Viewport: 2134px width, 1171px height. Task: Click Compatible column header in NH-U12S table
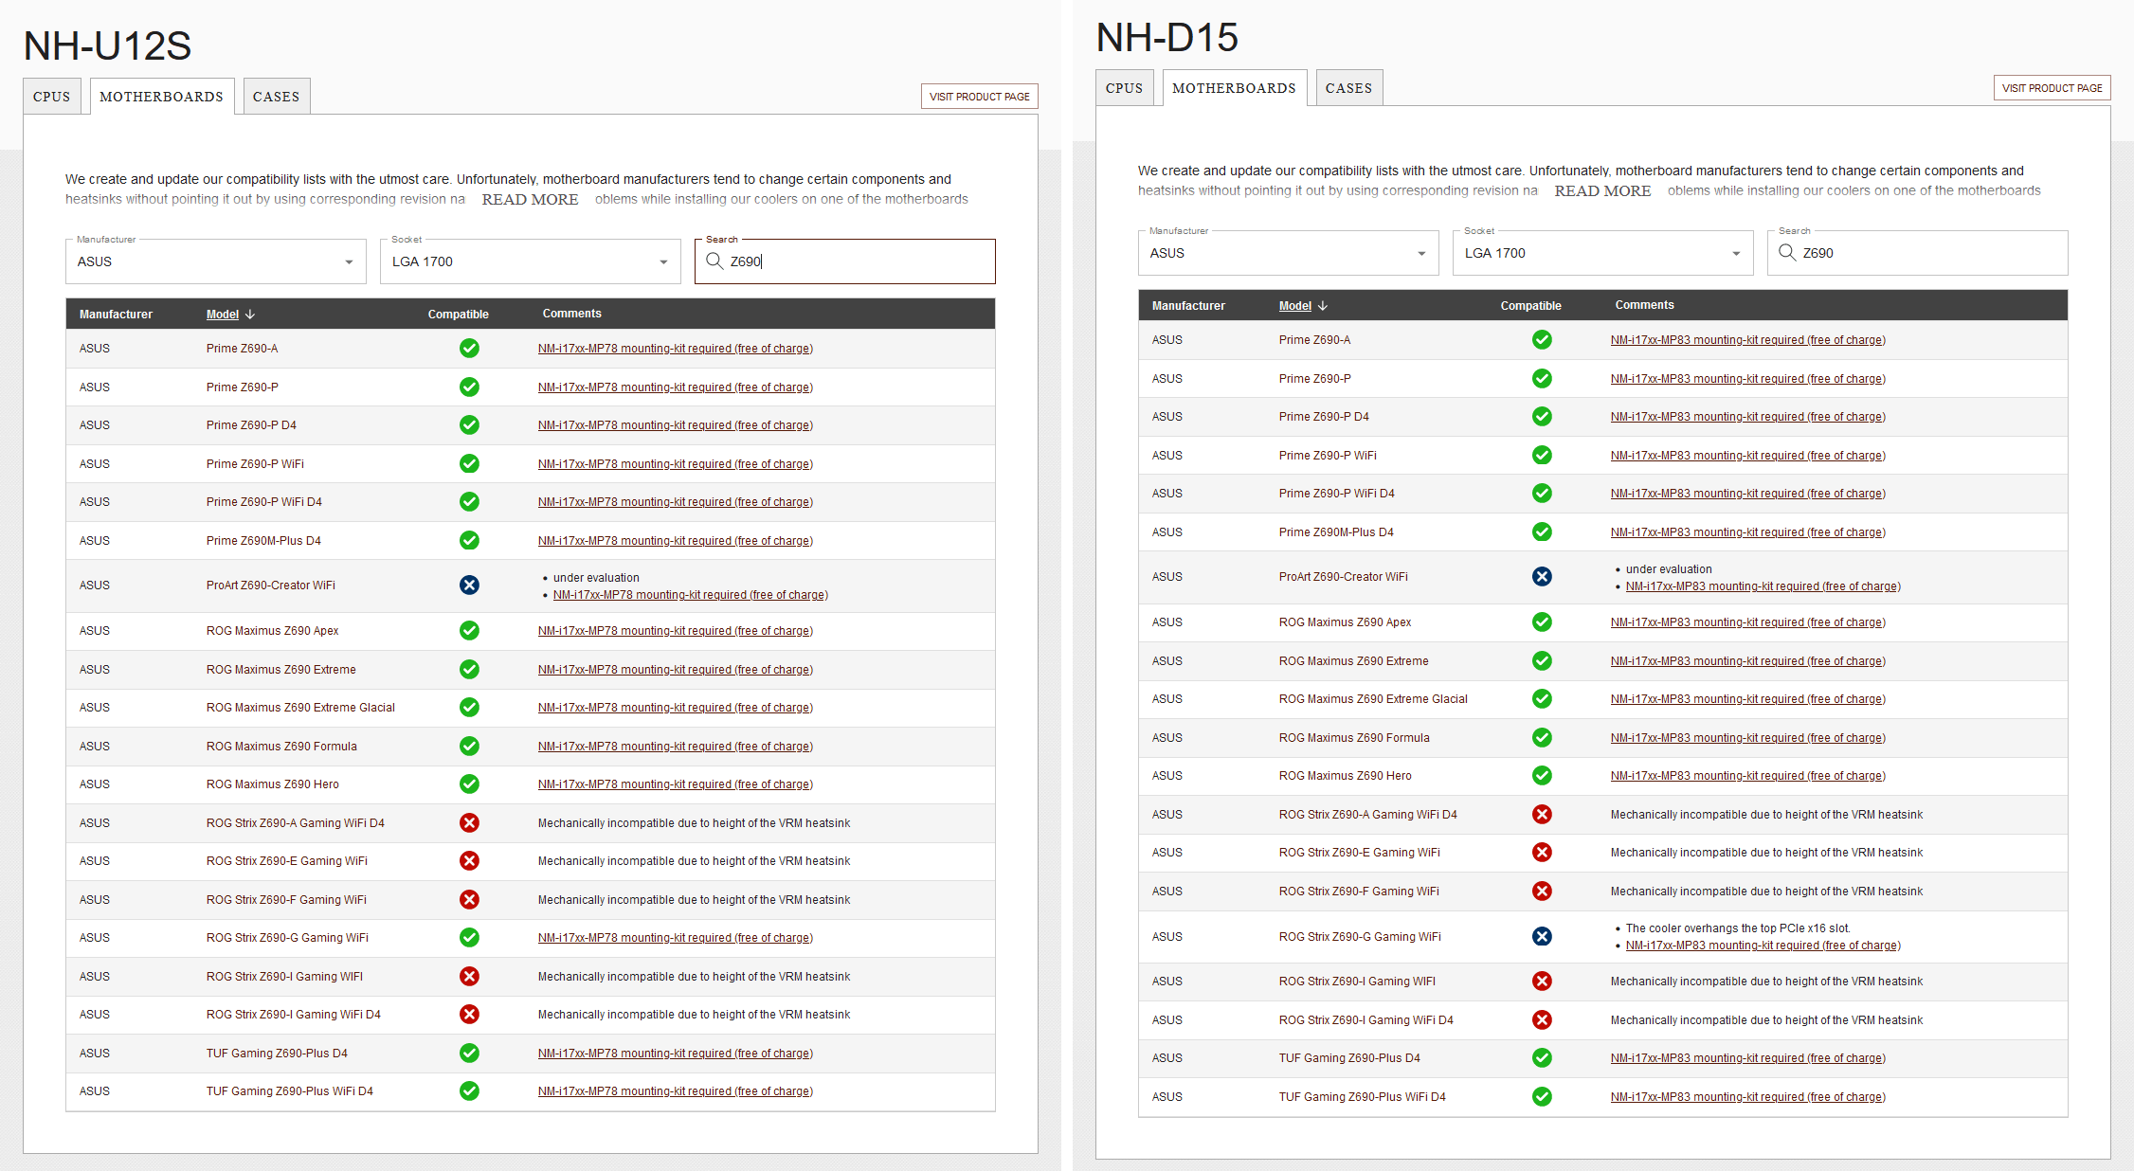point(459,315)
